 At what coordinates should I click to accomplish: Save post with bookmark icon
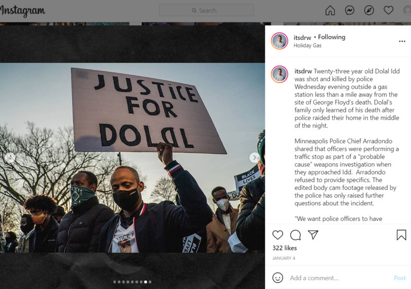[x=401, y=235]
